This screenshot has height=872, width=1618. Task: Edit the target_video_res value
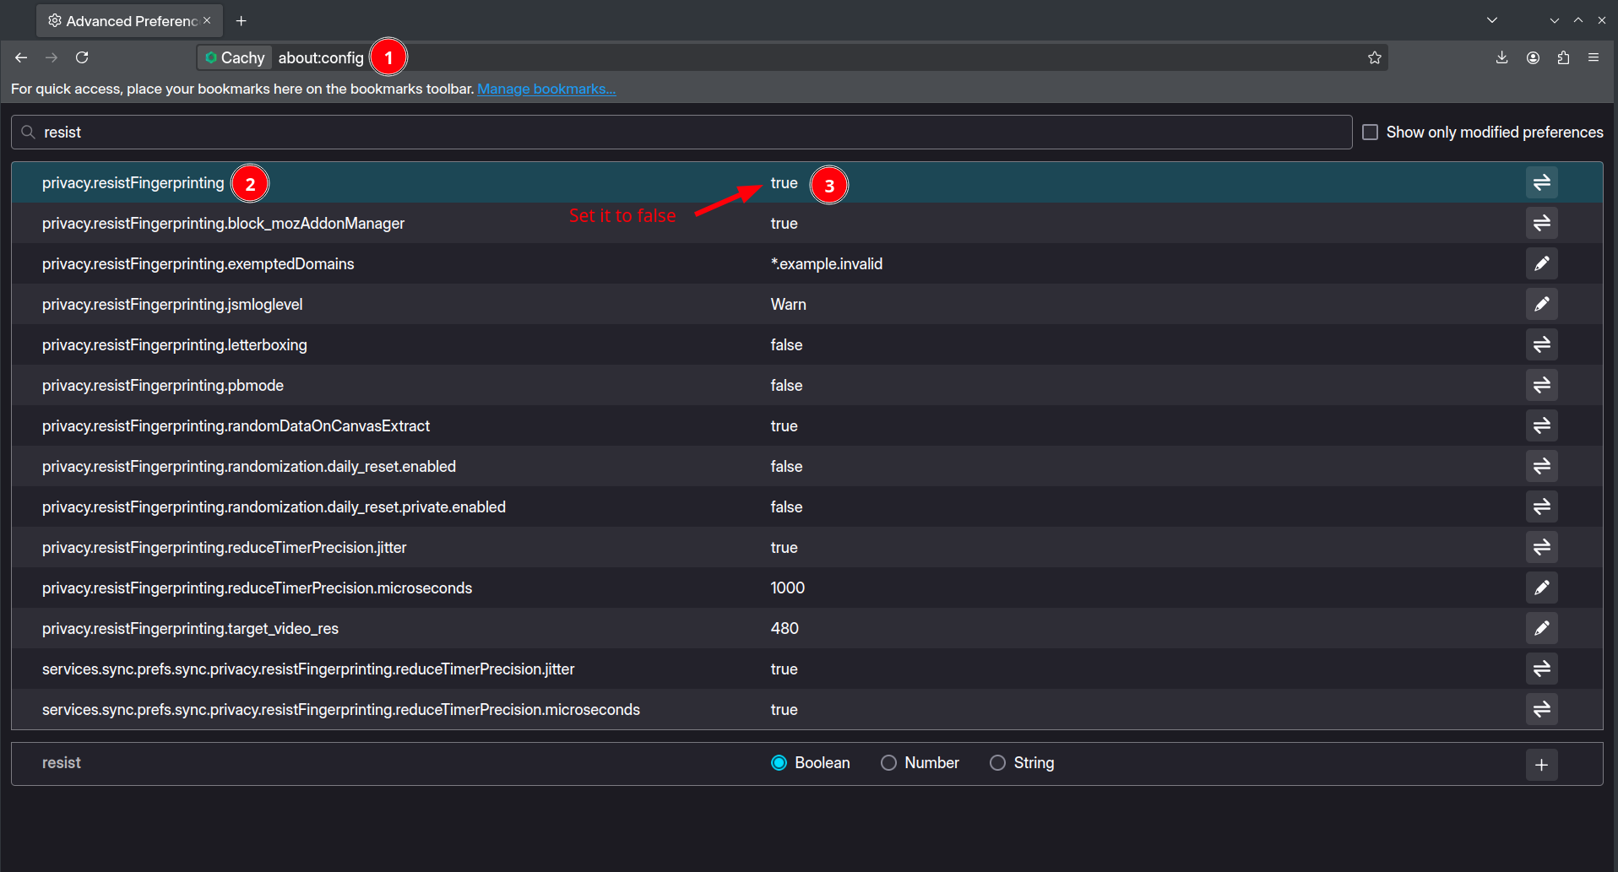click(1541, 628)
